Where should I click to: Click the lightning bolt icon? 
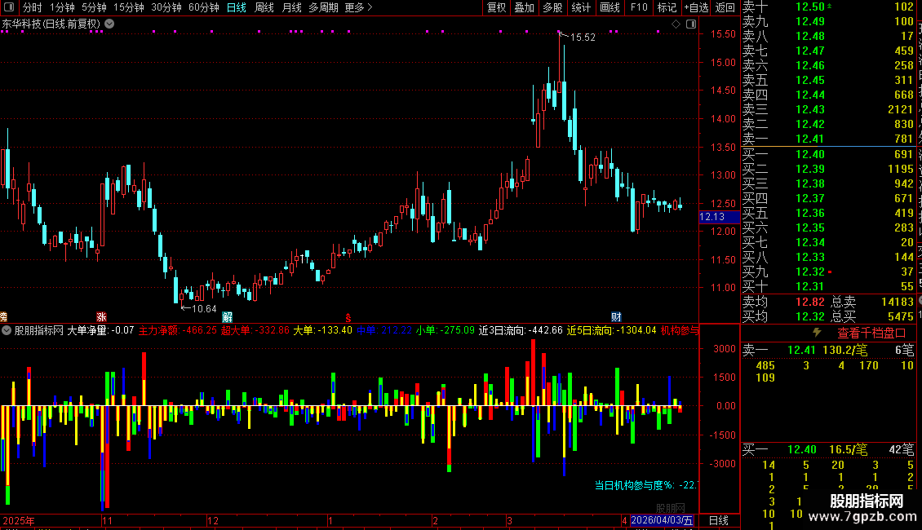[817, 333]
